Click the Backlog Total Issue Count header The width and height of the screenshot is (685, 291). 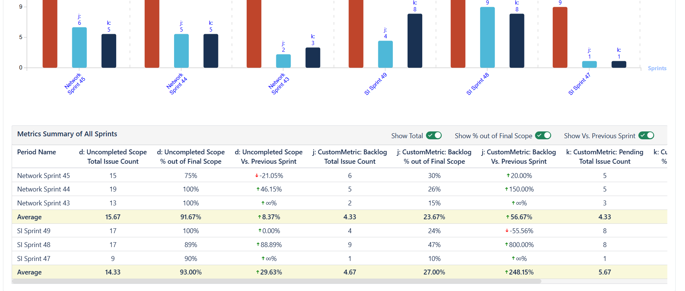pyautogui.click(x=349, y=157)
